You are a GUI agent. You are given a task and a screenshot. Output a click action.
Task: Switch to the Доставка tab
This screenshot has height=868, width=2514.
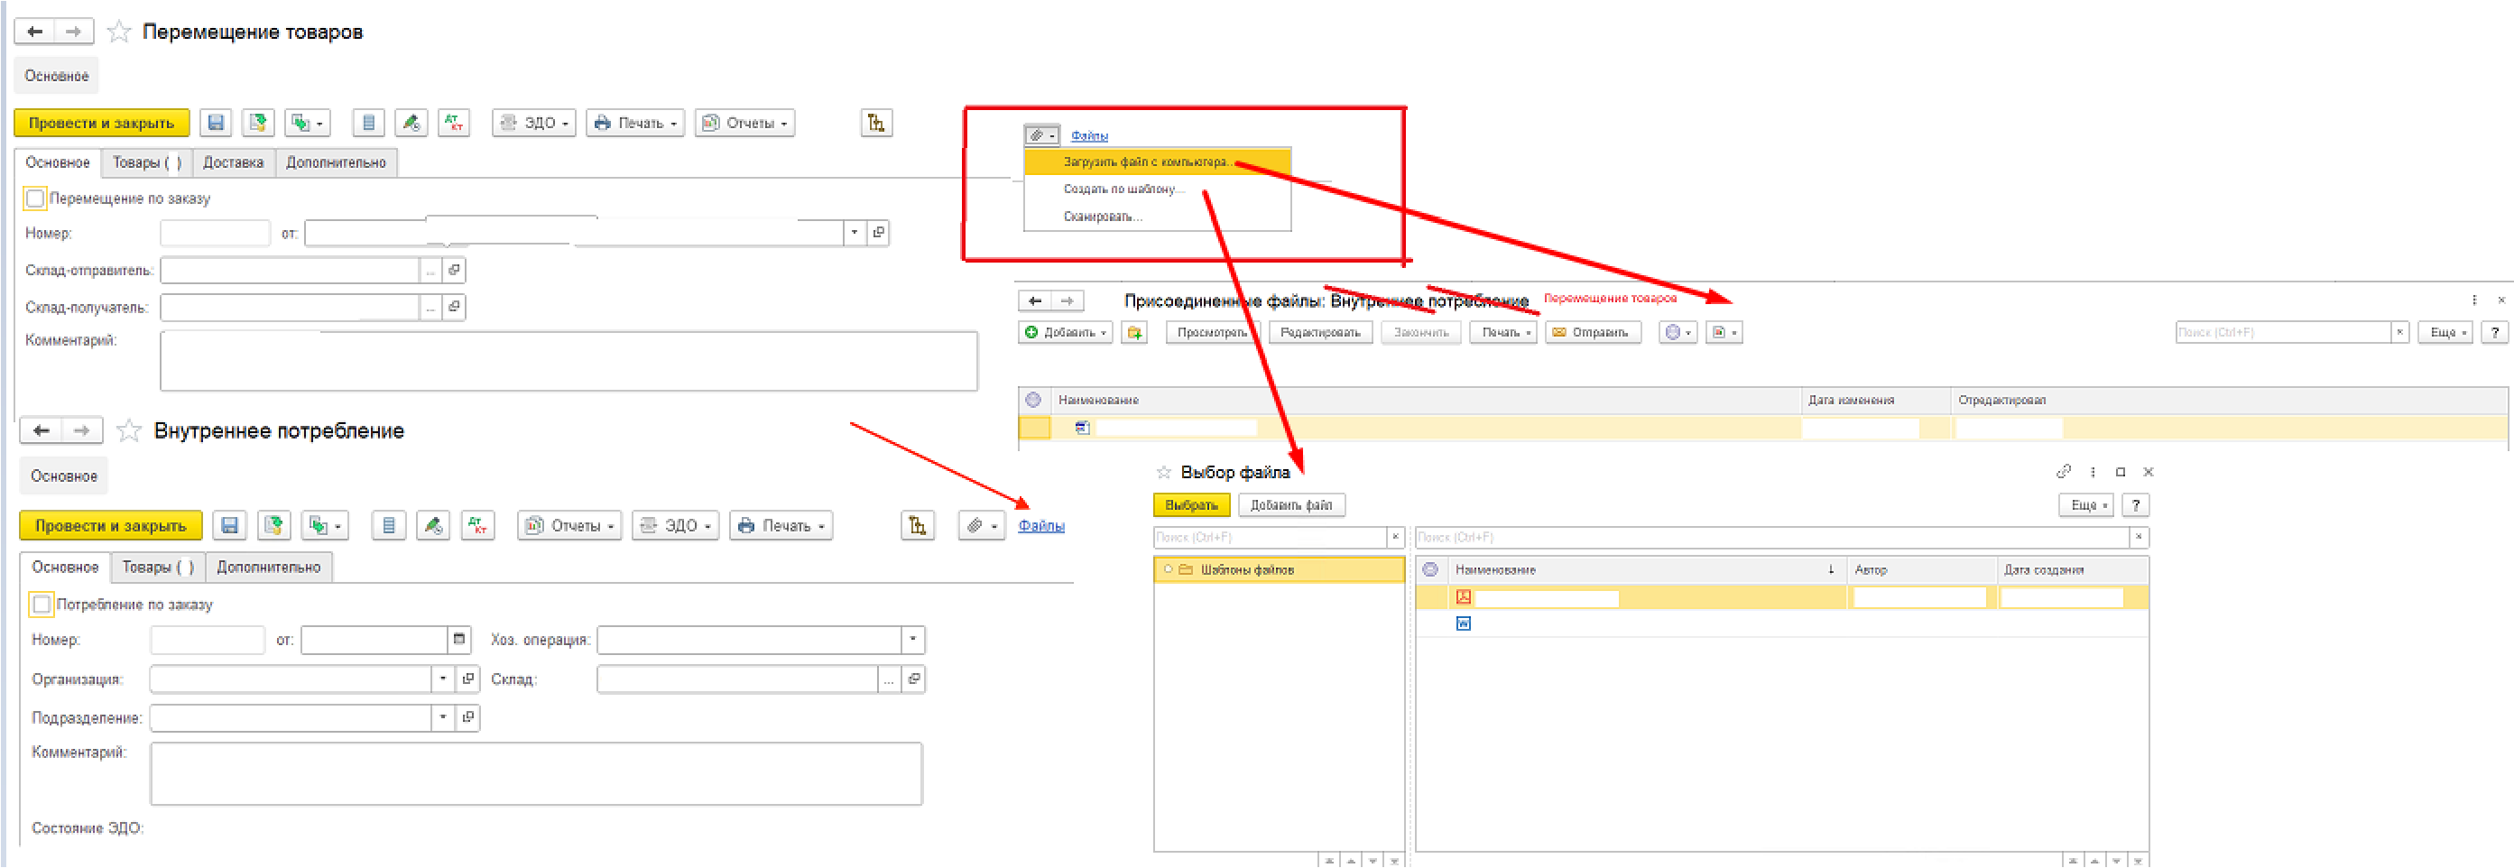[232, 162]
